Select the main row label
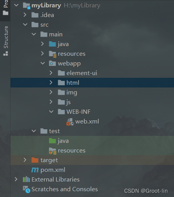The image size is (174, 197). pyautogui.click(x=56, y=34)
